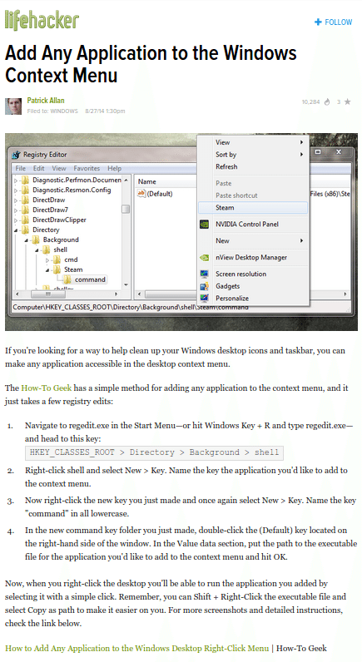Collapse the Background tree node
The height and width of the screenshot is (662, 362).
coord(26,240)
